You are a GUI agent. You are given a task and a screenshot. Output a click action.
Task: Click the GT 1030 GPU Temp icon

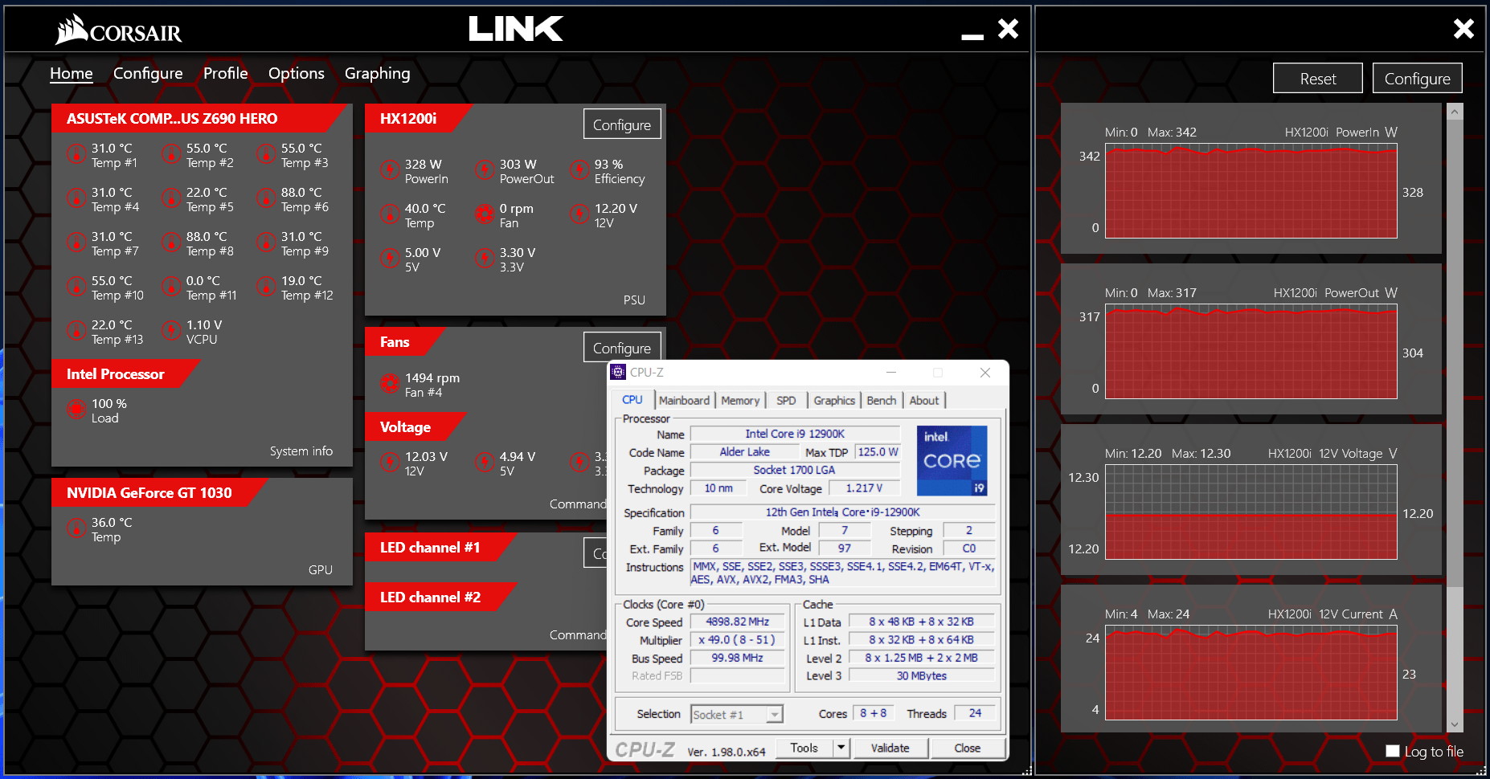pyautogui.click(x=76, y=528)
